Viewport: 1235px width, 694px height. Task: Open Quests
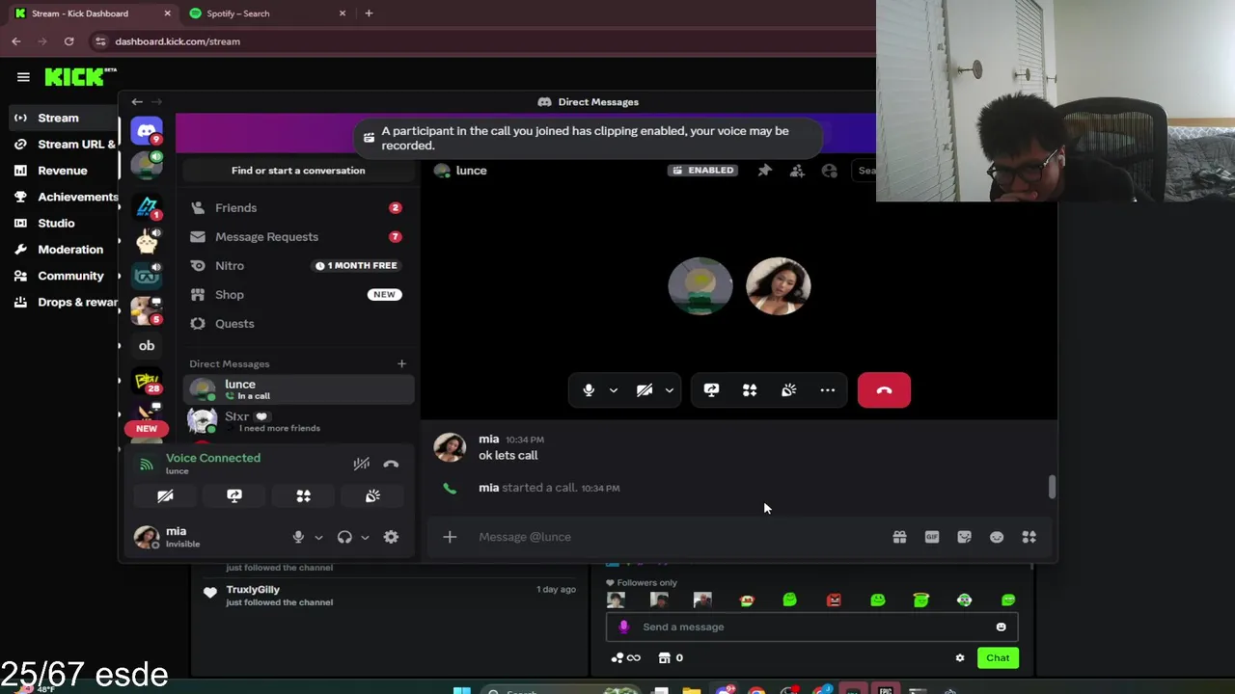tap(298, 324)
